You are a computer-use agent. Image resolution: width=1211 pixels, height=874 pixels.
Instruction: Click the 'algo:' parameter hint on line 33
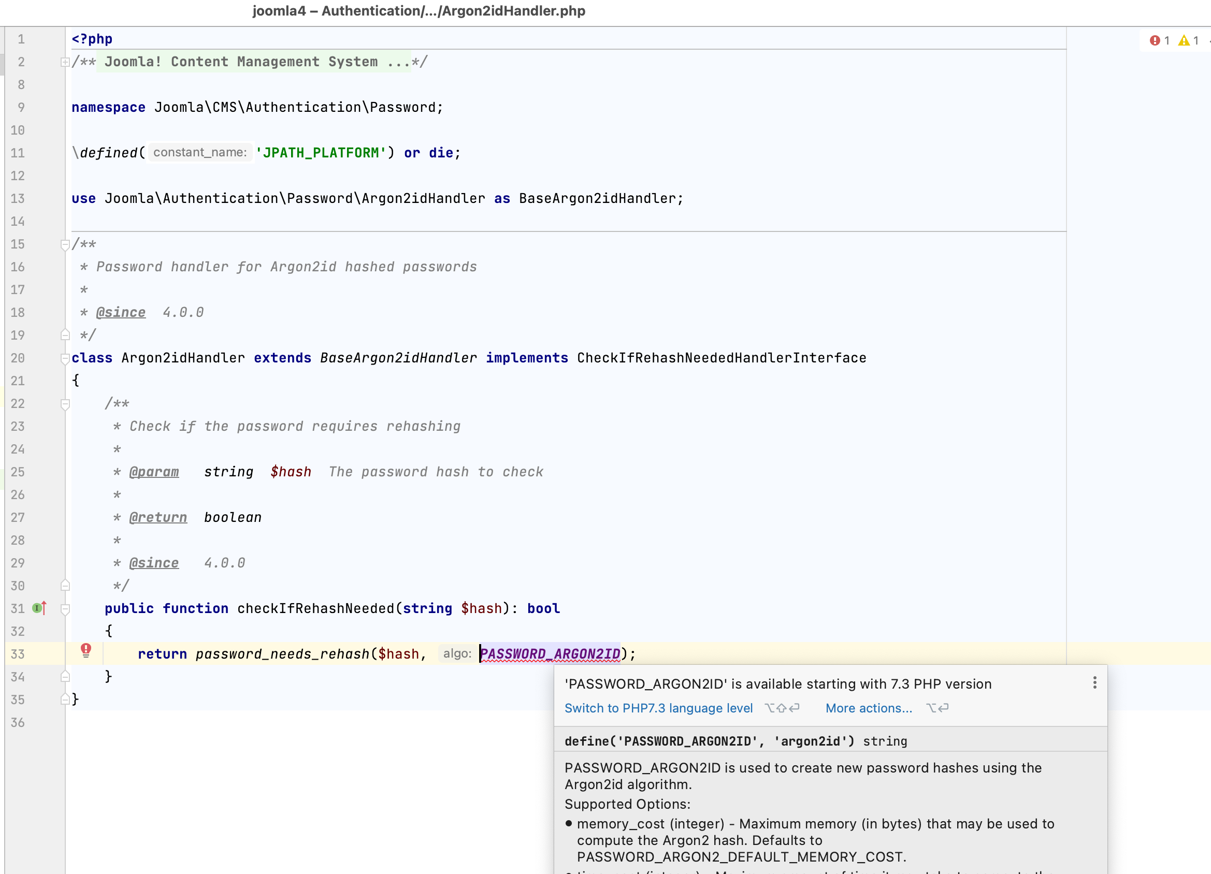click(x=457, y=653)
